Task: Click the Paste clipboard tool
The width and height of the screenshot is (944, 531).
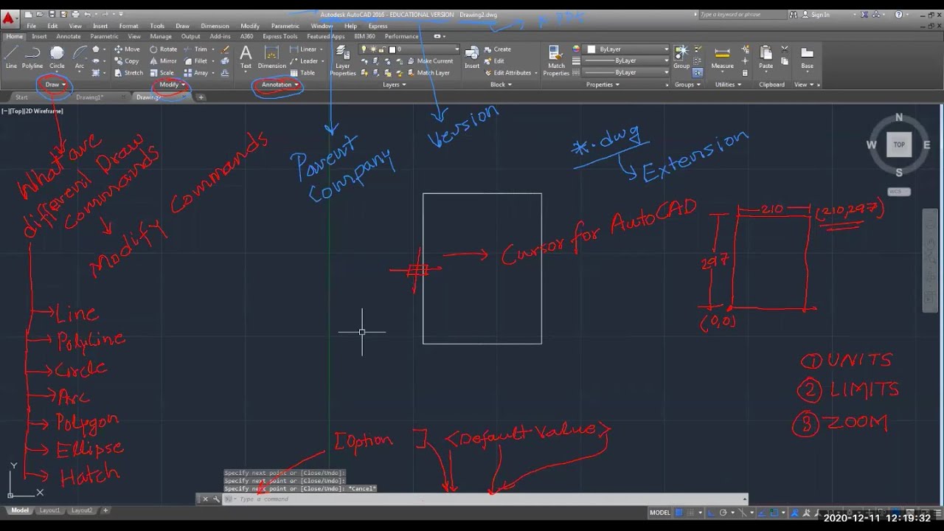Action: point(766,57)
